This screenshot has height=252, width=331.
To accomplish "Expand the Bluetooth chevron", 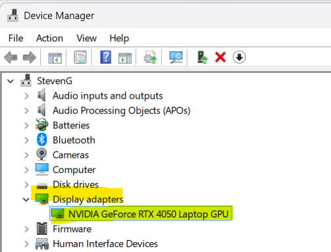I will (26, 140).
